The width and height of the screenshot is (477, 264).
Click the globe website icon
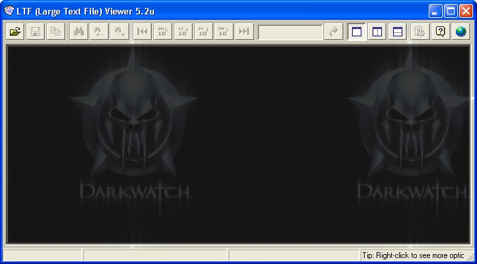click(x=460, y=31)
